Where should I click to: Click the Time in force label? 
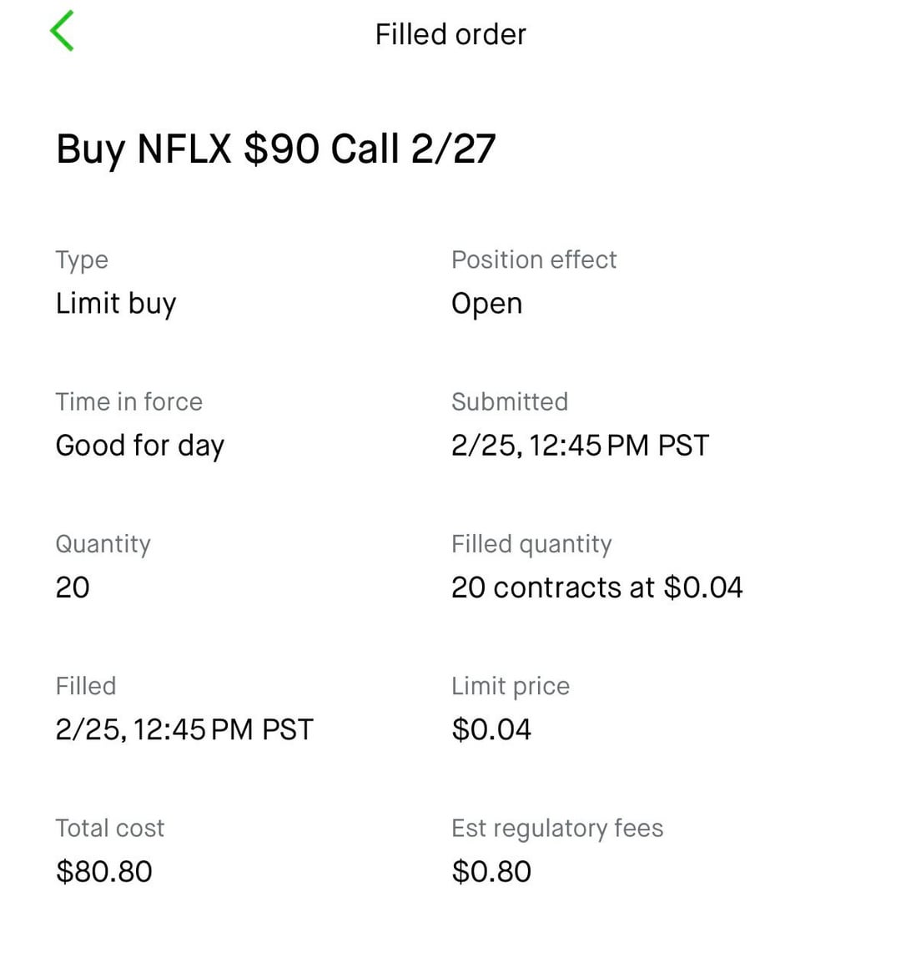[128, 401]
